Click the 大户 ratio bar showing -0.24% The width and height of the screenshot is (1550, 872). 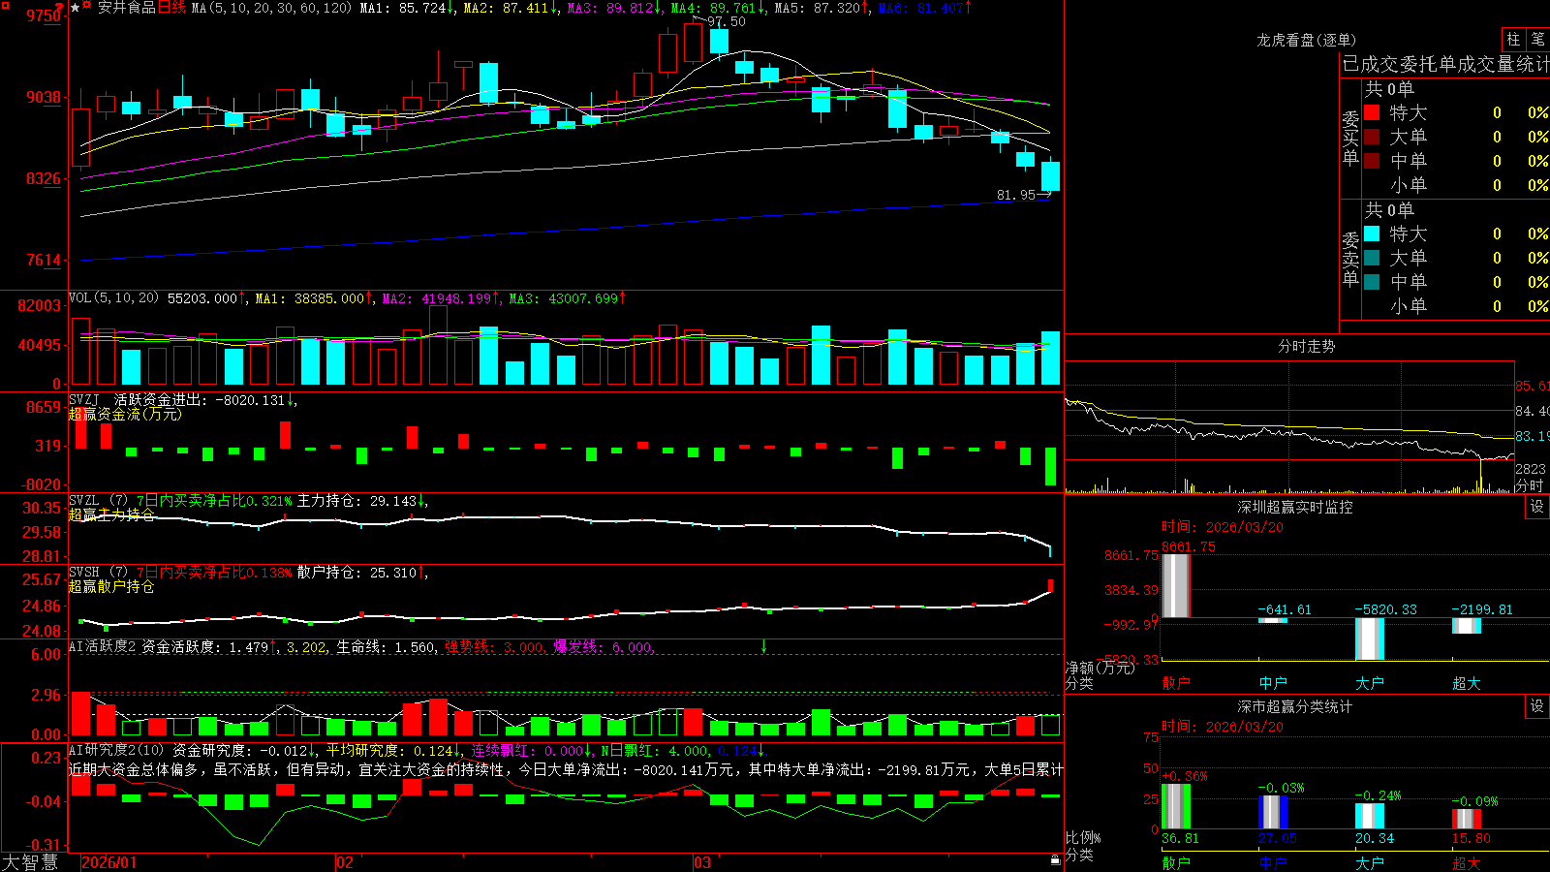click(x=1369, y=816)
